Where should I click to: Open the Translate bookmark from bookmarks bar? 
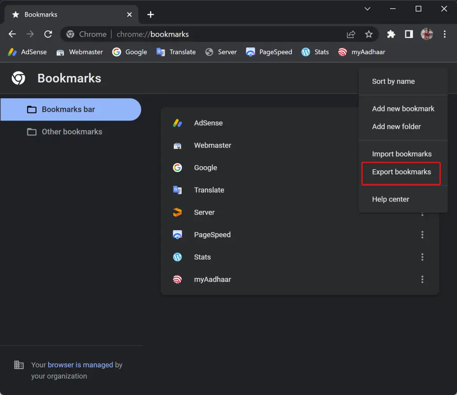coord(176,52)
